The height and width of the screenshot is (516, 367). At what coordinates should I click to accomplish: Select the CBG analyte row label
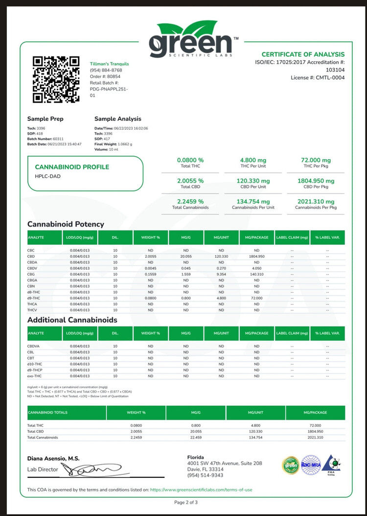click(x=31, y=275)
